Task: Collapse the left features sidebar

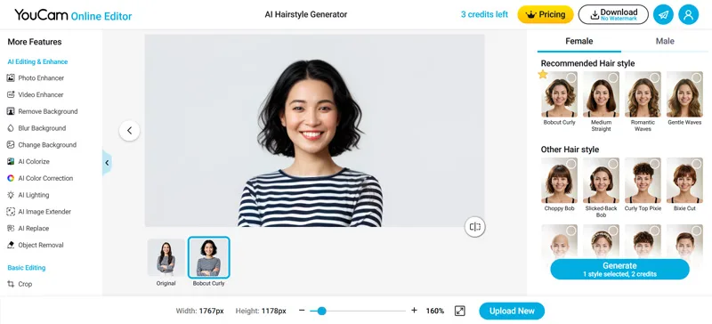Action: tap(107, 163)
